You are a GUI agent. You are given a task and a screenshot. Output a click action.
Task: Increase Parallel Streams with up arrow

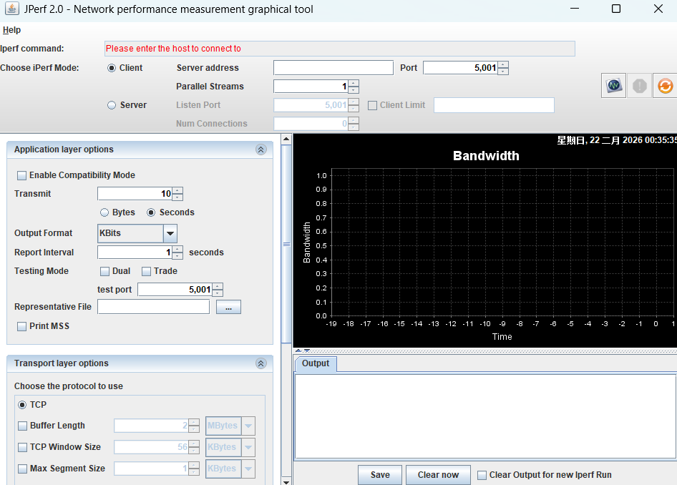(354, 83)
